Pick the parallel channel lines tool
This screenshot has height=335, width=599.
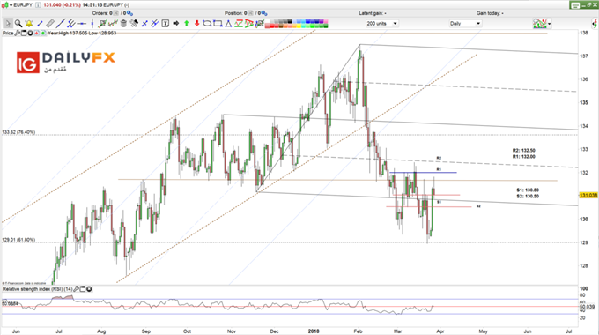tap(71, 23)
